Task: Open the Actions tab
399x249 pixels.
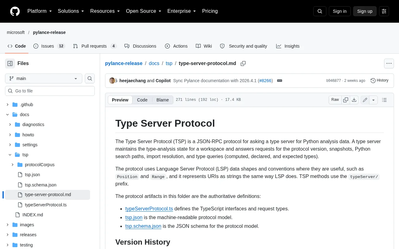Action: (176, 46)
